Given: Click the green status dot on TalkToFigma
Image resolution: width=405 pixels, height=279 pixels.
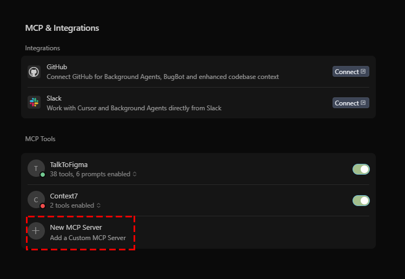Looking at the screenshot, I should pyautogui.click(x=43, y=175).
